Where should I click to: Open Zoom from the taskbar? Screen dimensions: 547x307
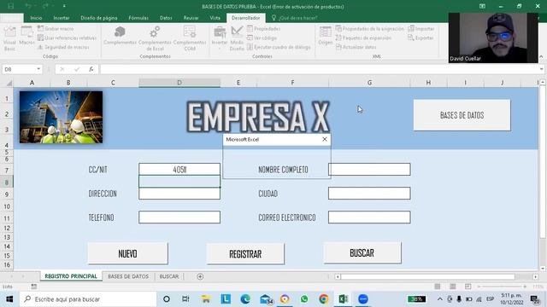(363, 299)
